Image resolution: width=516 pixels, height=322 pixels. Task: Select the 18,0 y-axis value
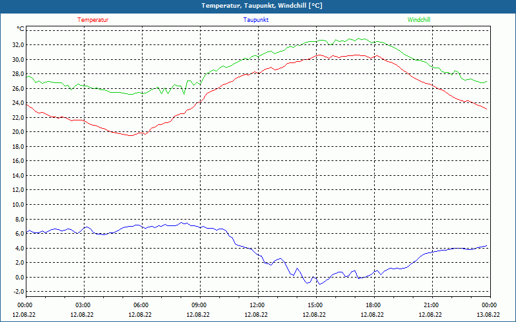(19, 147)
